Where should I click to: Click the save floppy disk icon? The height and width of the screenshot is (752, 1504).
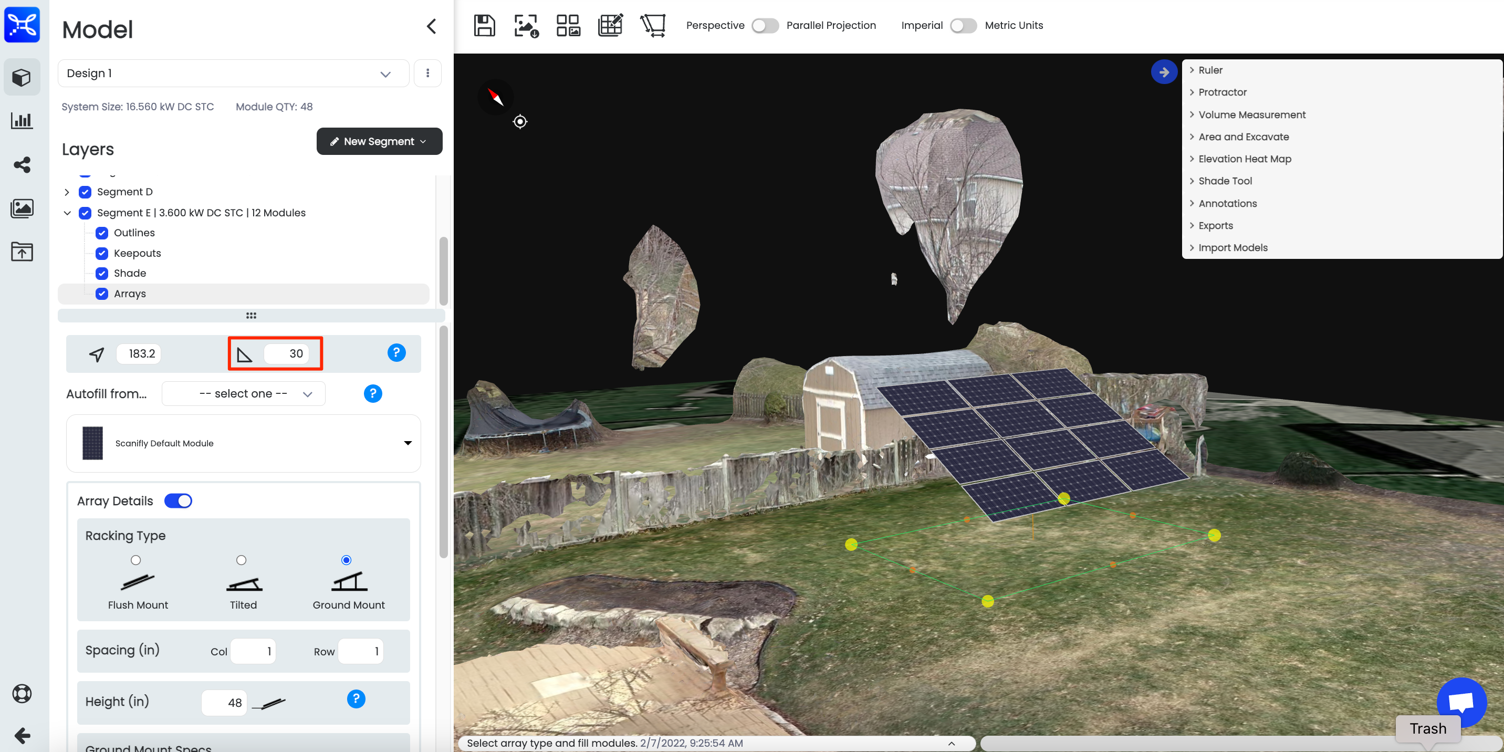tap(484, 25)
